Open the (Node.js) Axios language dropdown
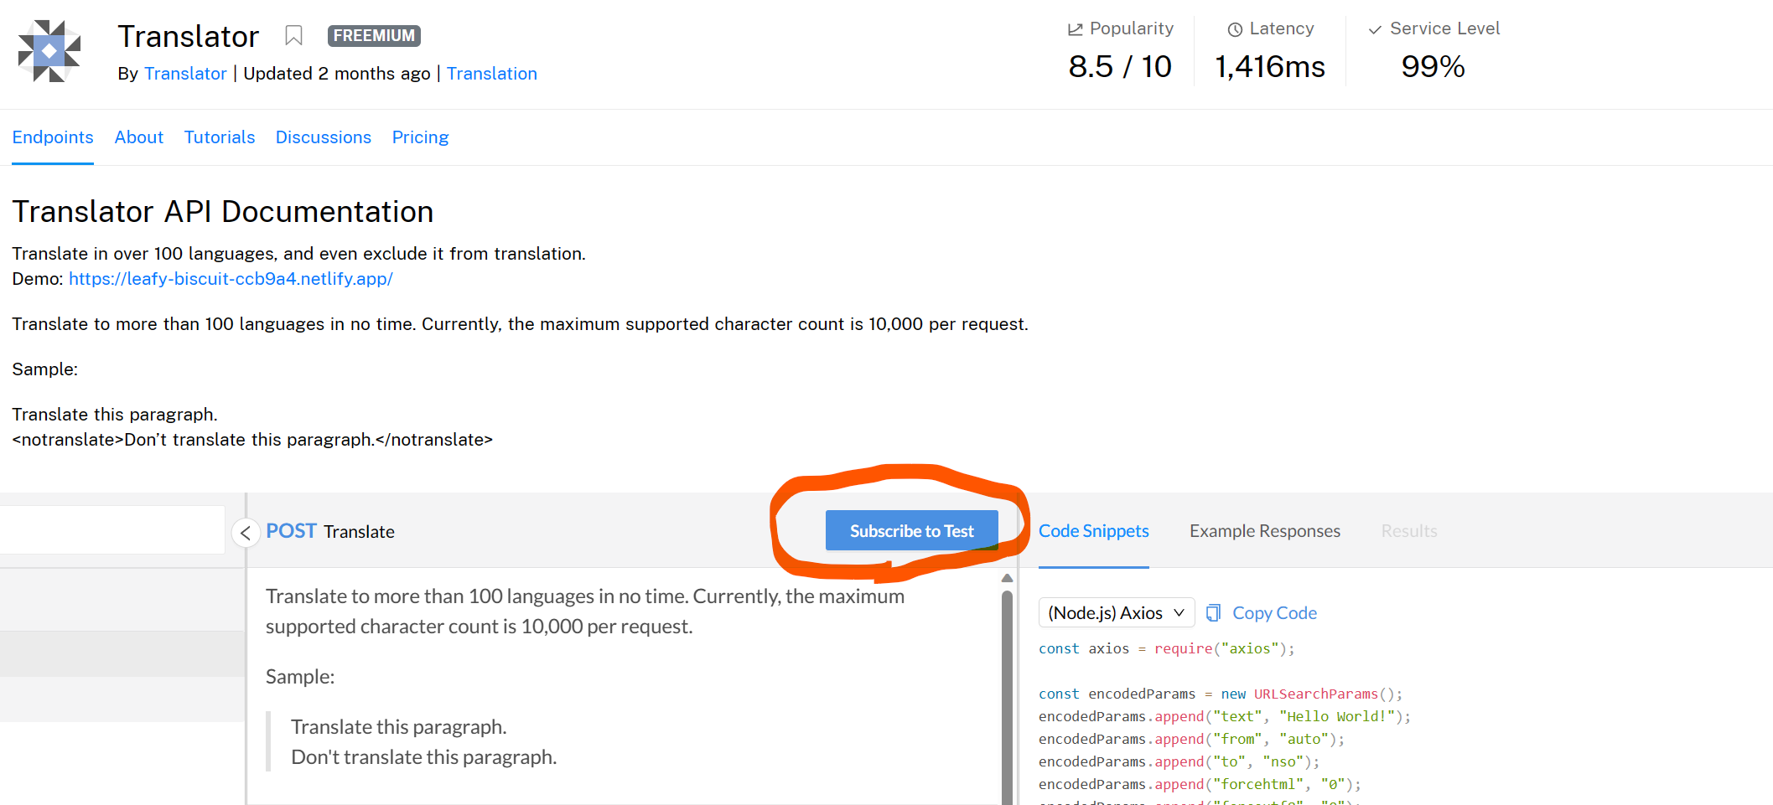 pos(1117,613)
